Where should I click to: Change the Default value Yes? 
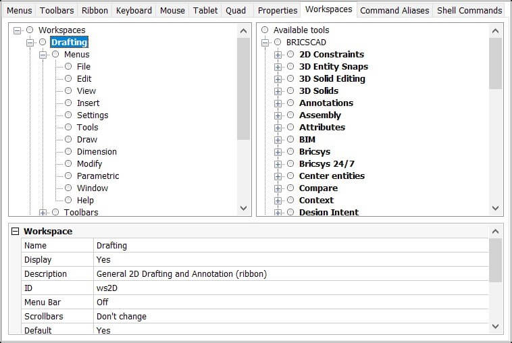click(x=290, y=329)
